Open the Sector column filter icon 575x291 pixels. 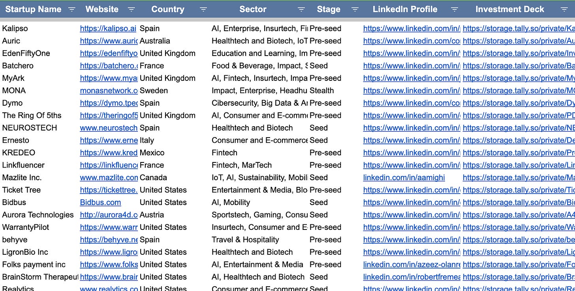[301, 9]
